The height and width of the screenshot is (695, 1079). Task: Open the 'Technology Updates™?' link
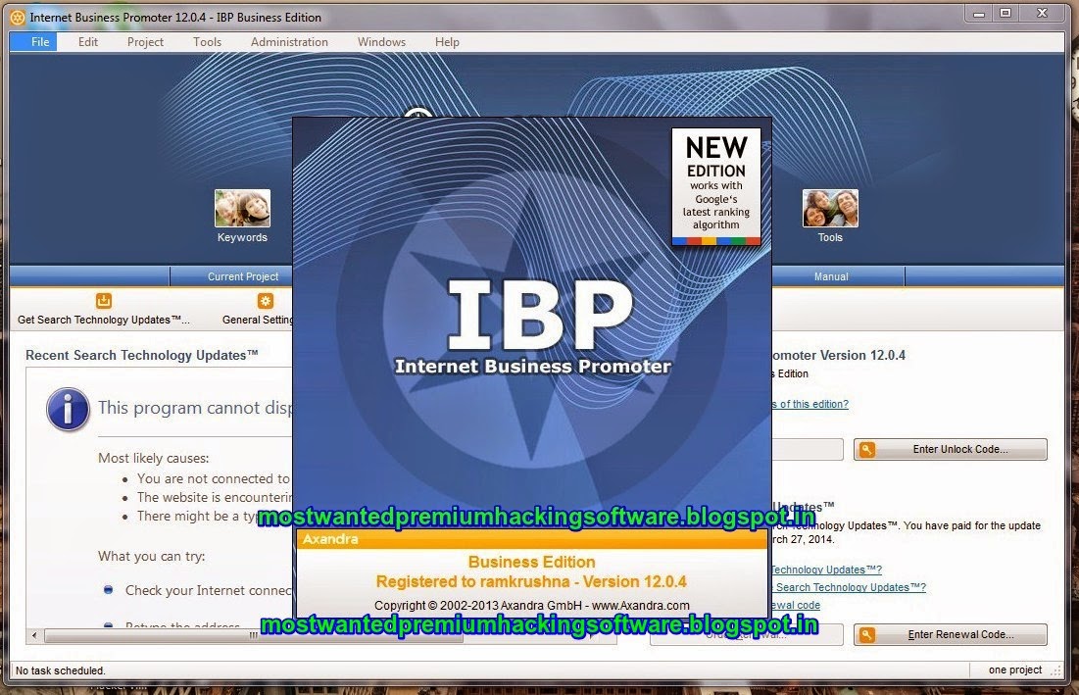(x=826, y=570)
